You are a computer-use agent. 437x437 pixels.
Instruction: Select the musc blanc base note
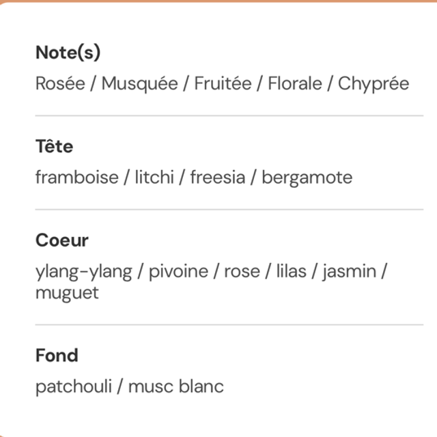click(x=175, y=387)
